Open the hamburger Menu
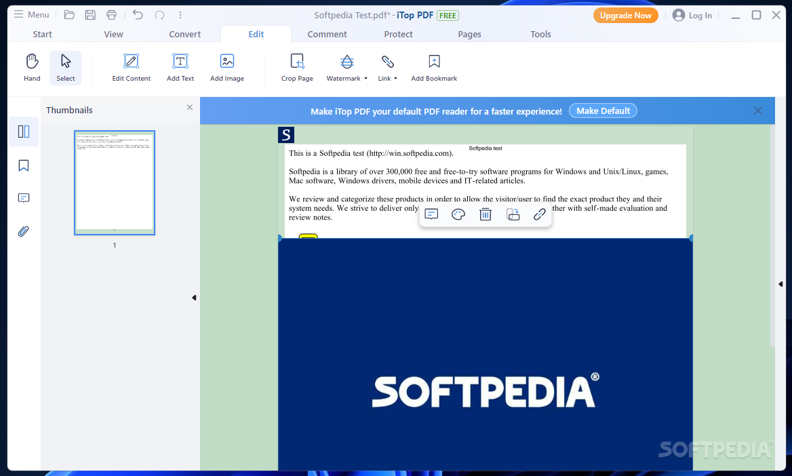792x476 pixels. tap(31, 15)
